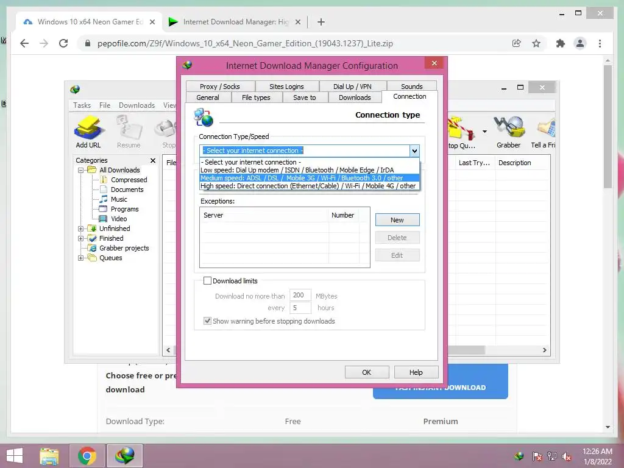Collapse the connection type dropdown arrow

(414, 151)
